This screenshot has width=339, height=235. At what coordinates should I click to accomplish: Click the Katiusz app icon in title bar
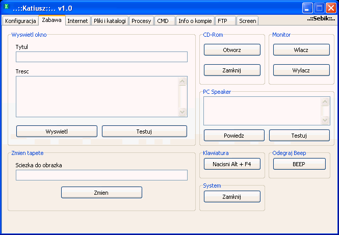pos(7,7)
